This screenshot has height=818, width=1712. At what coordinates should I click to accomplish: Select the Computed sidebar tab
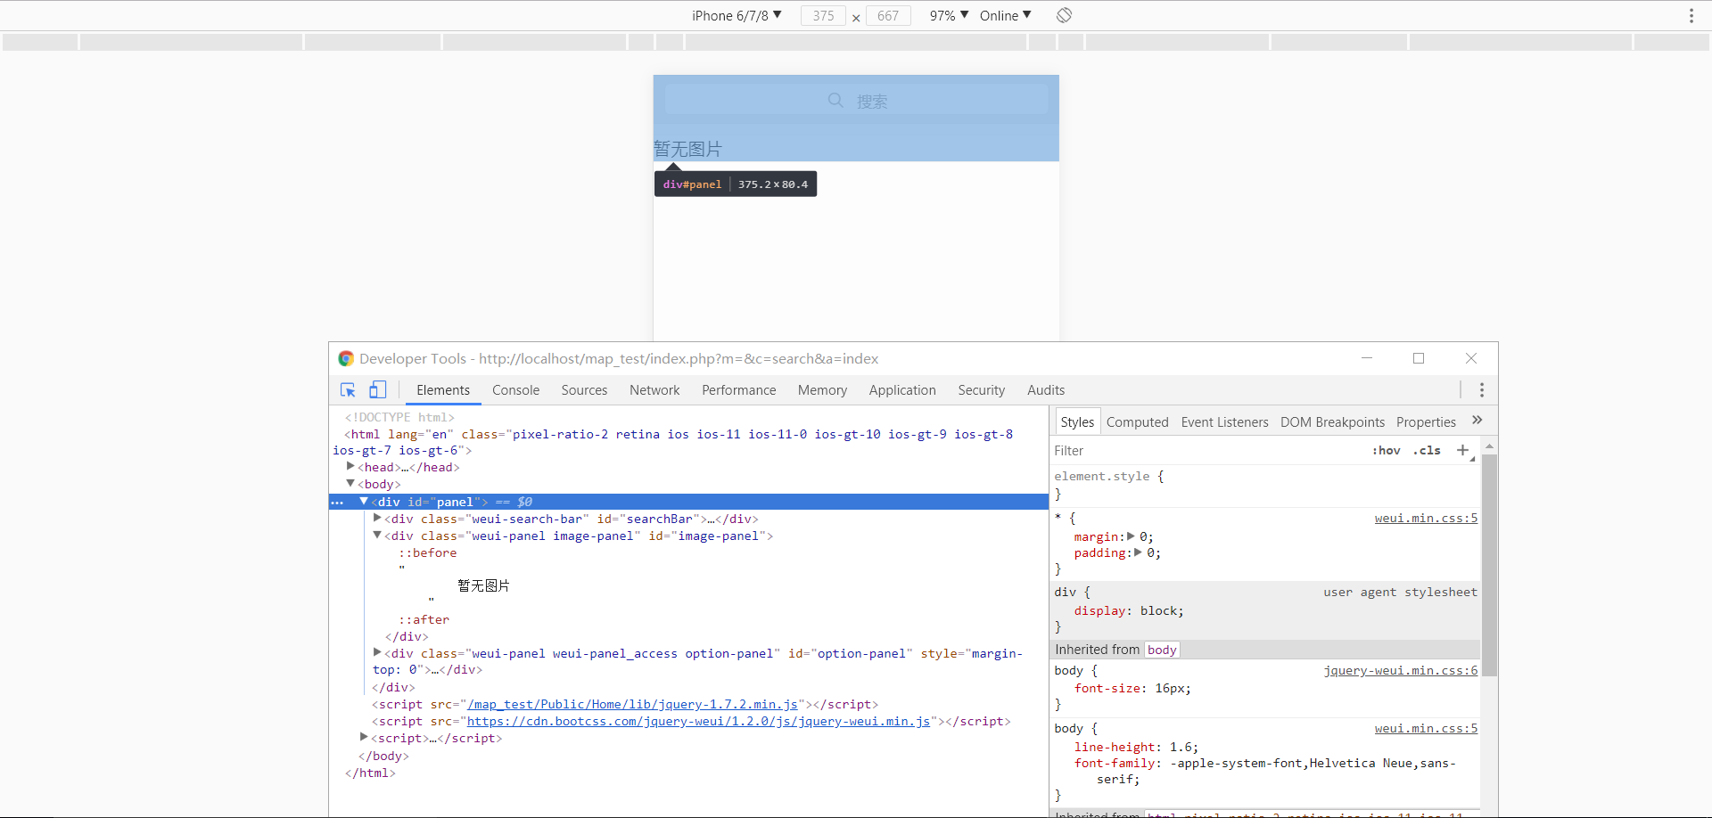1137,421
